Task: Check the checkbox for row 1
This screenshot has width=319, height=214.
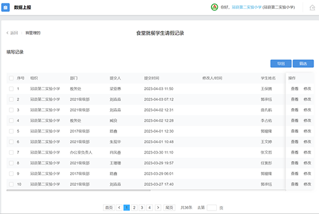Action: point(11,89)
